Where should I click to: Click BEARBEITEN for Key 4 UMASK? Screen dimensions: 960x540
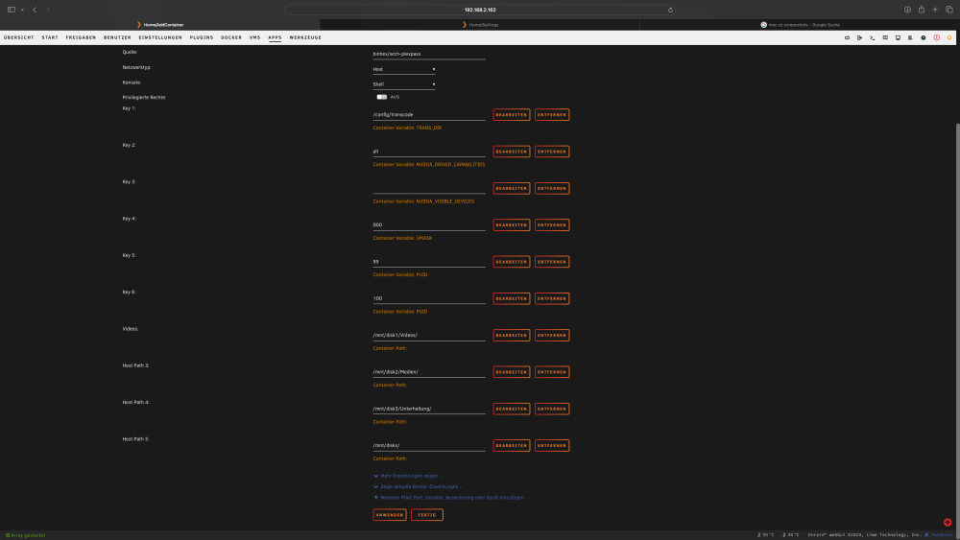tap(512, 225)
